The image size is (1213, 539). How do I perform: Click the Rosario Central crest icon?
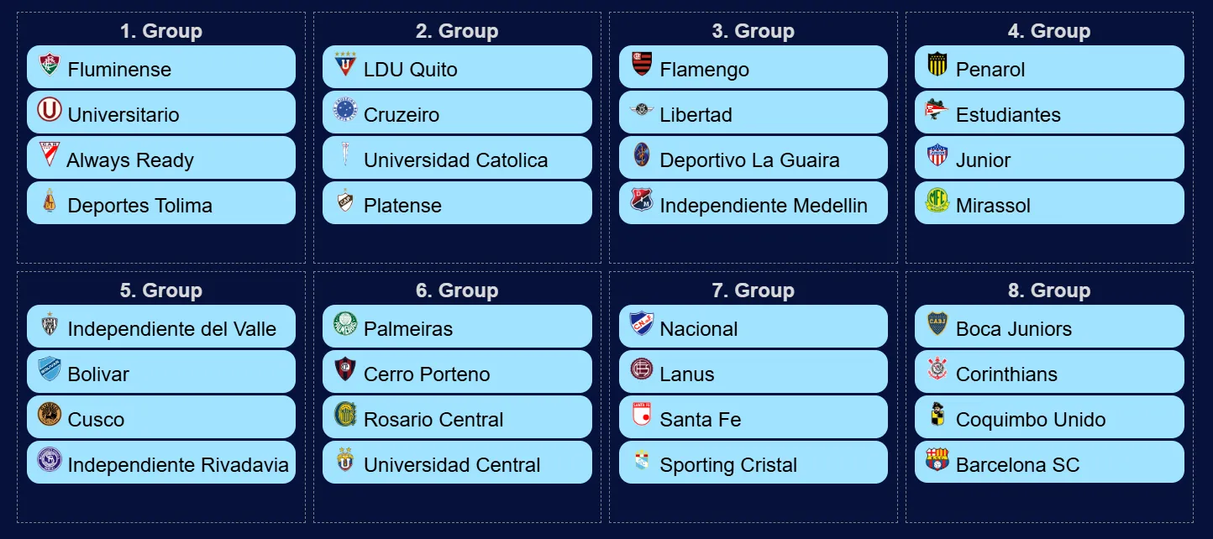(x=345, y=415)
